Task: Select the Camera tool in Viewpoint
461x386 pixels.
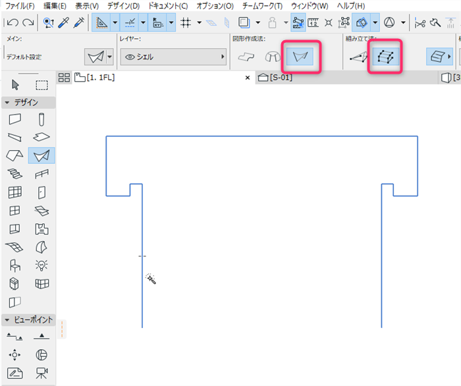Action: click(41, 373)
